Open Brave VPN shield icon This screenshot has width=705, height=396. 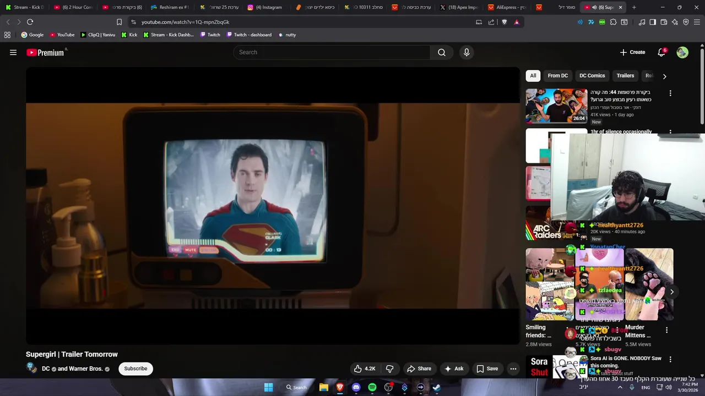pos(686,22)
